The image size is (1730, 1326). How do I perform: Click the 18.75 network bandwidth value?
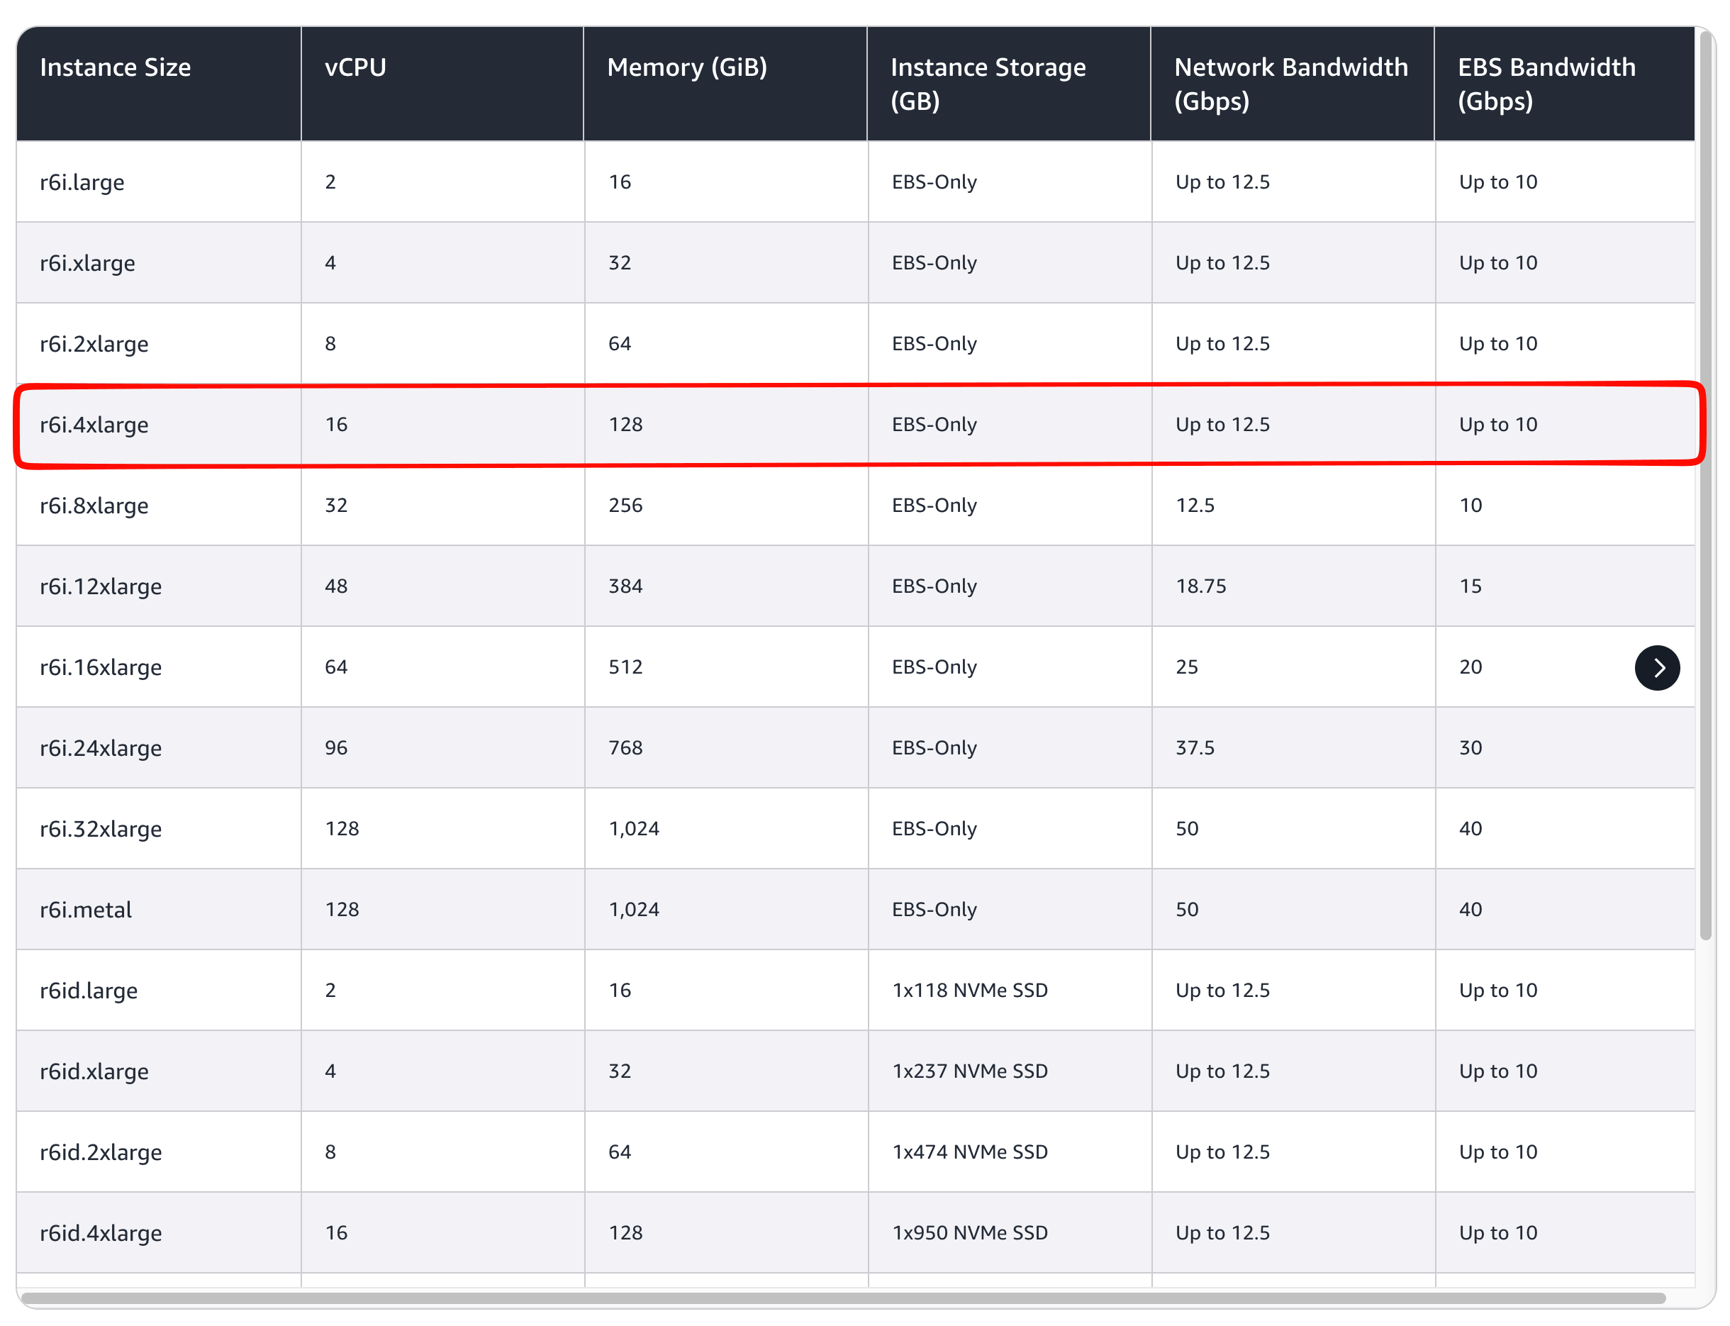1200,586
